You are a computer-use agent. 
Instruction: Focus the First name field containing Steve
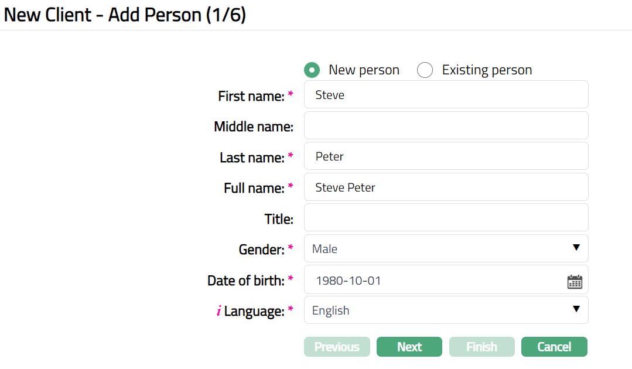tap(446, 95)
